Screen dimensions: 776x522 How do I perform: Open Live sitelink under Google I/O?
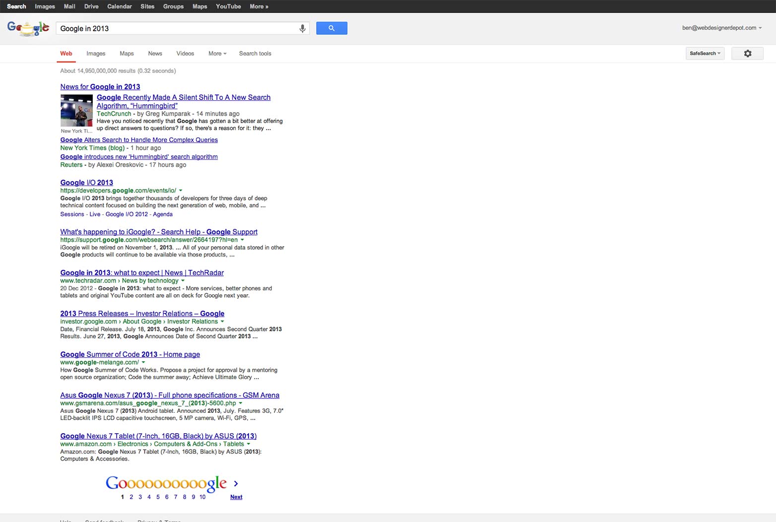click(x=95, y=214)
